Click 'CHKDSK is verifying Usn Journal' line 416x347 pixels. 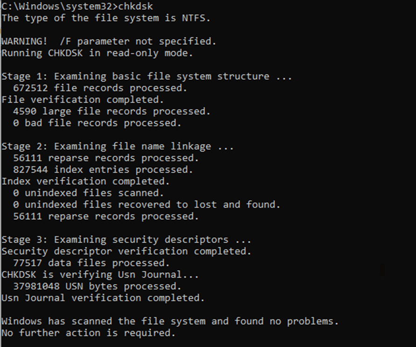click(x=100, y=275)
